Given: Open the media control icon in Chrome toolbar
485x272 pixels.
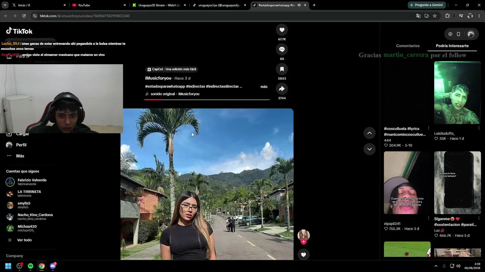Looking at the screenshot, I should pos(461,16).
